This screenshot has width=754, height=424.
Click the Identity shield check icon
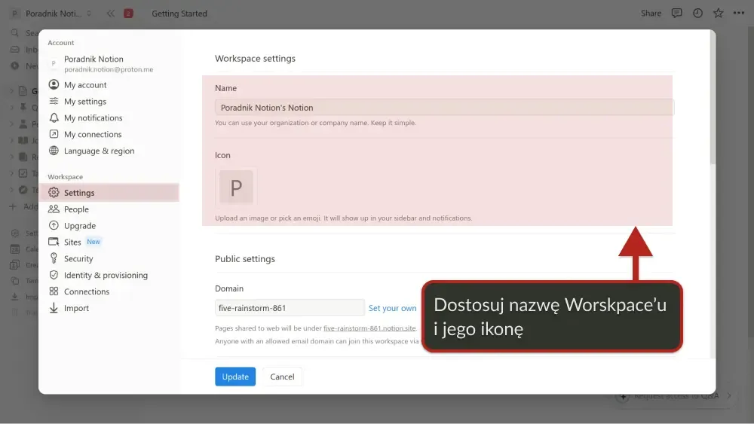54,275
